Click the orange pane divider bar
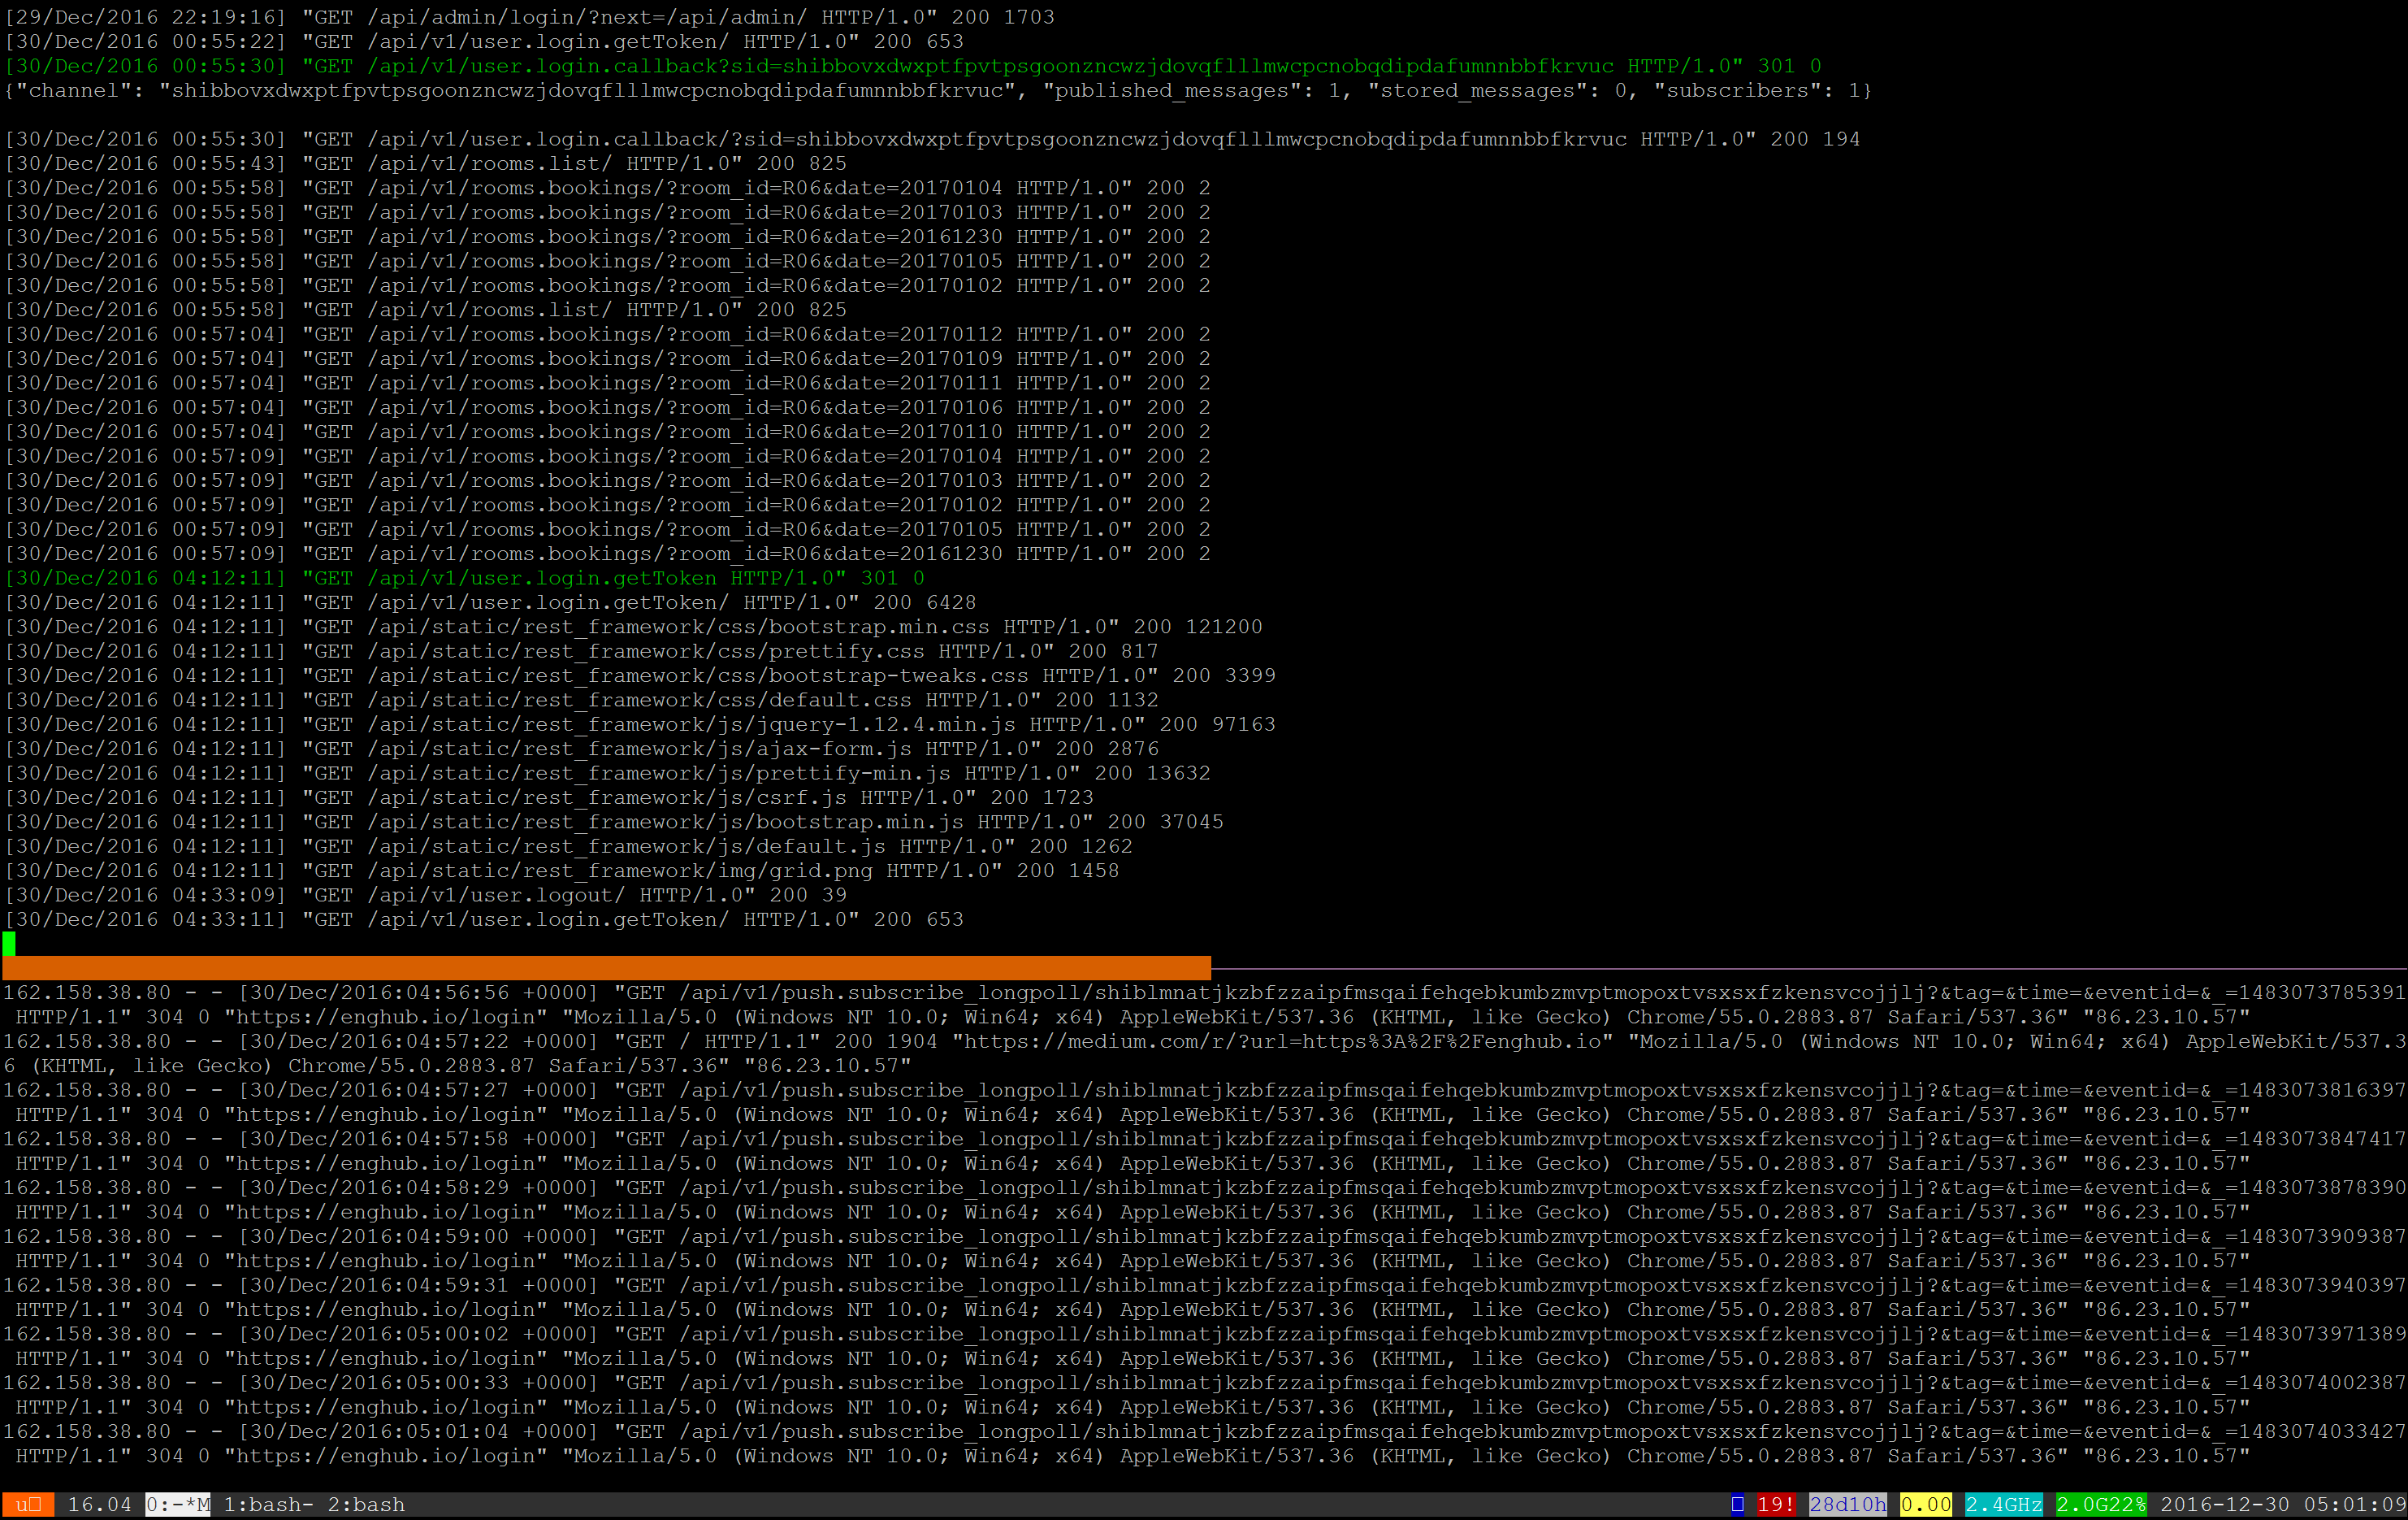2408x1520 pixels. point(607,967)
